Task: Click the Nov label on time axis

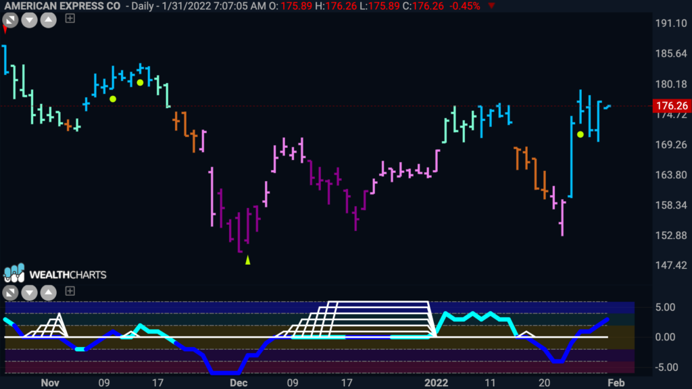Action: (50, 383)
